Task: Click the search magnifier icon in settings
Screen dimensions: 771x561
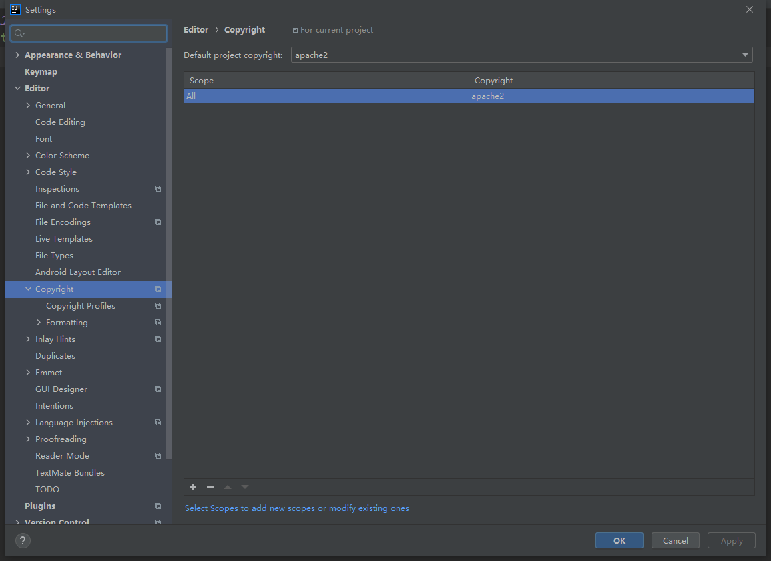Action: [x=19, y=33]
